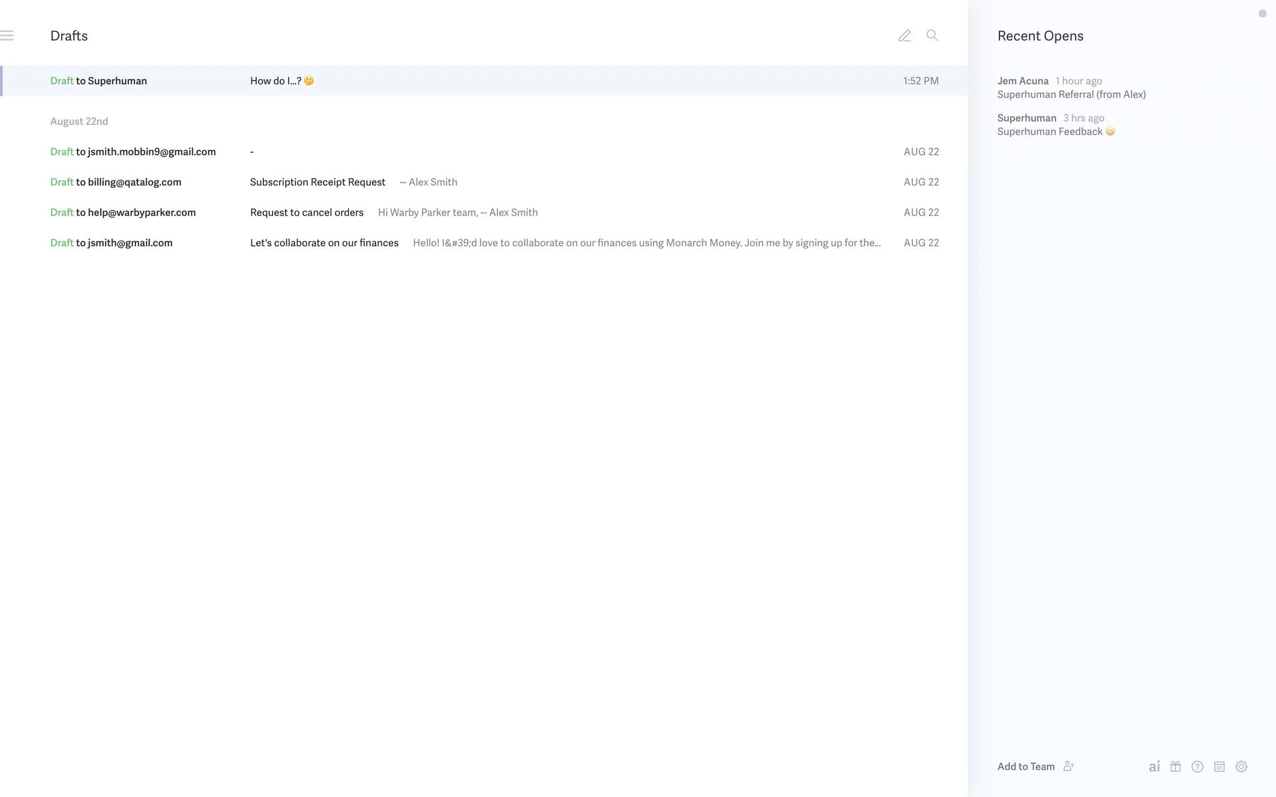Open the gift referral icon
Image resolution: width=1276 pixels, height=797 pixels.
point(1176,766)
